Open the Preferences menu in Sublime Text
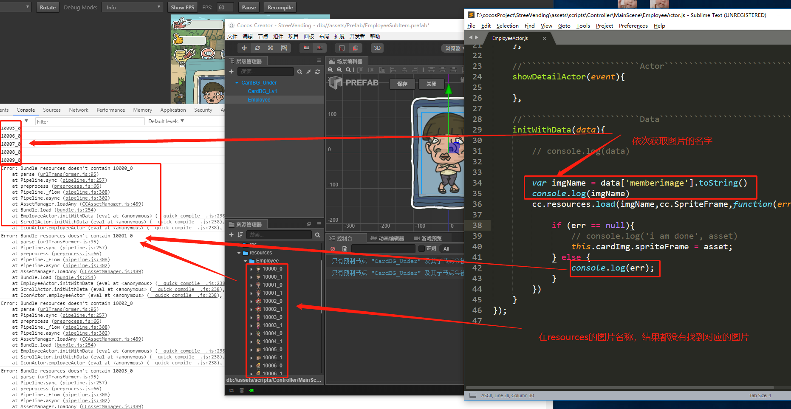The image size is (791, 409). pos(633,26)
